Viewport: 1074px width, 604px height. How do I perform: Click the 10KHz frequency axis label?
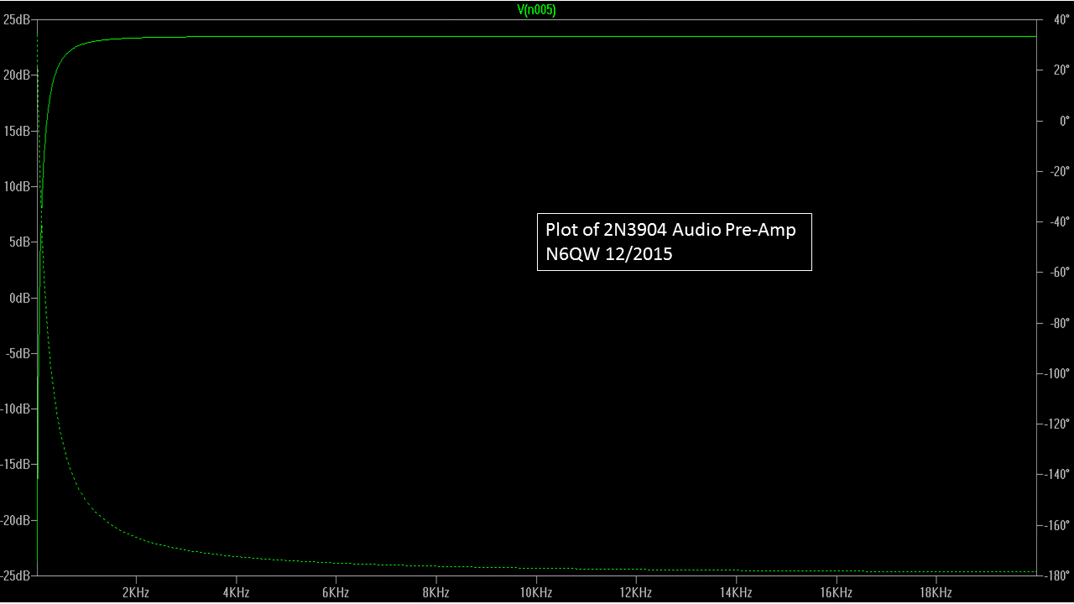[x=536, y=592]
